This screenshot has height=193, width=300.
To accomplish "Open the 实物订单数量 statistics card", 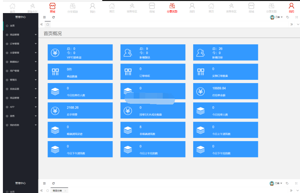I will tap(225, 72).
